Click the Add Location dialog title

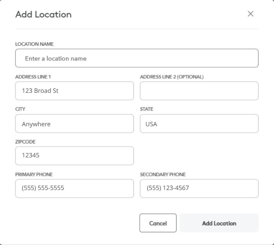coord(44,14)
